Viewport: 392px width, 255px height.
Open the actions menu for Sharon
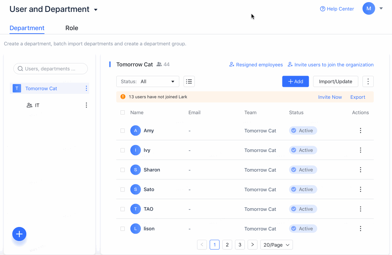360,170
